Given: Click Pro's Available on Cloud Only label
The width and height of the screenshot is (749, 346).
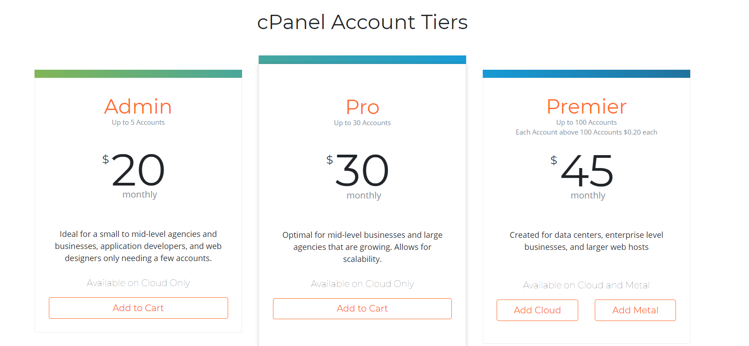Looking at the screenshot, I should point(362,284).
